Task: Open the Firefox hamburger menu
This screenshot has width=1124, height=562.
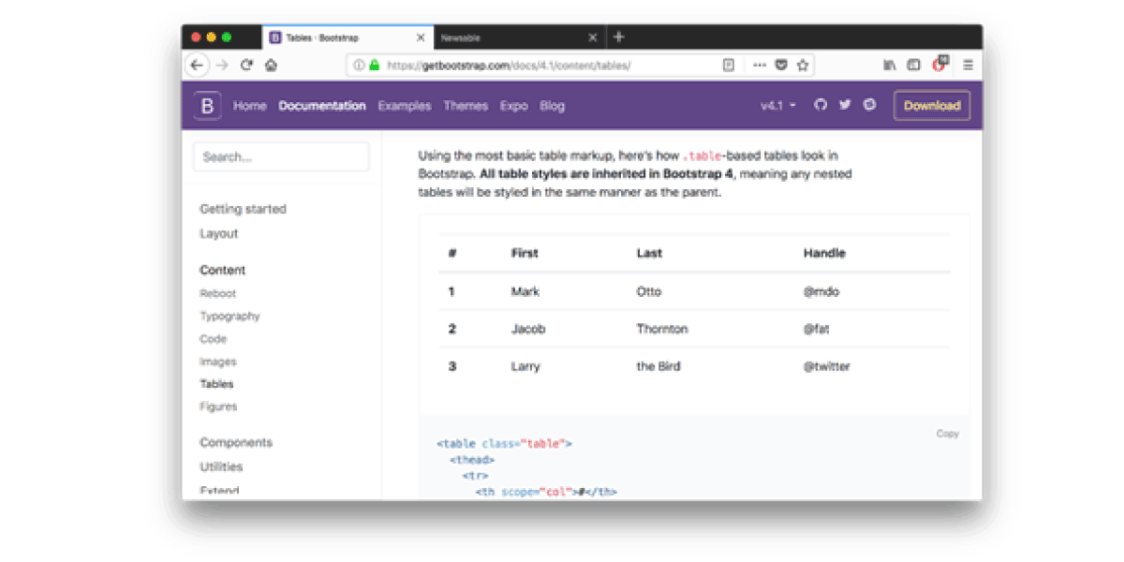Action: 968,65
